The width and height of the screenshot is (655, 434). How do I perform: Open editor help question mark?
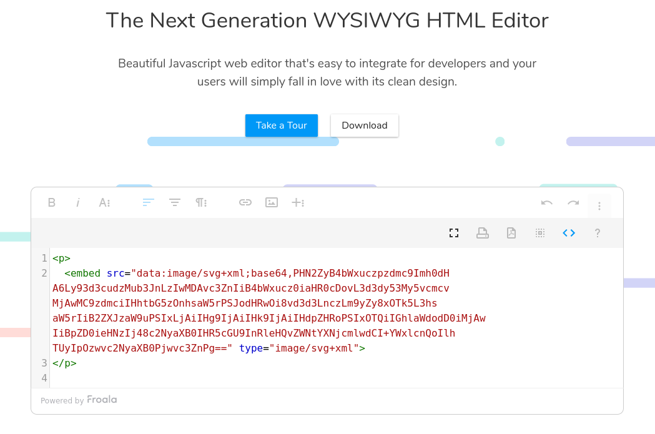pyautogui.click(x=598, y=233)
